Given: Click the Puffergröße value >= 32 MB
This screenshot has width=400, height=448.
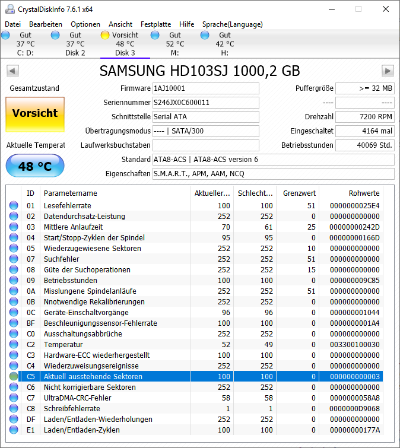Looking at the screenshot, I should (x=365, y=88).
